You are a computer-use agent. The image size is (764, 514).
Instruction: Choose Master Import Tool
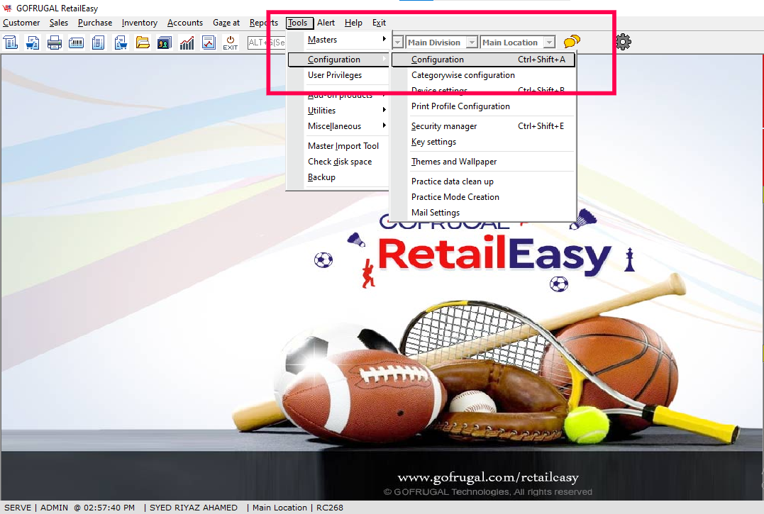pos(338,146)
